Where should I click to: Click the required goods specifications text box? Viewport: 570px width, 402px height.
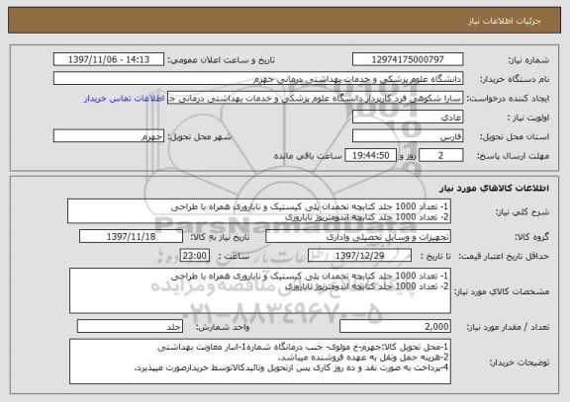(x=260, y=290)
